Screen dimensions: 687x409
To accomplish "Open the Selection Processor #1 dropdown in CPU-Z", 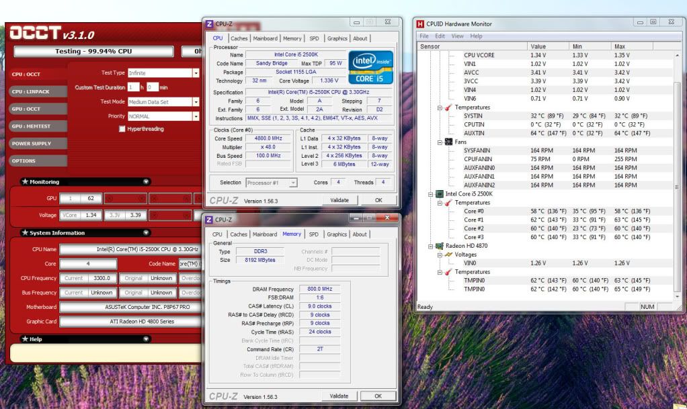I will pos(293,183).
